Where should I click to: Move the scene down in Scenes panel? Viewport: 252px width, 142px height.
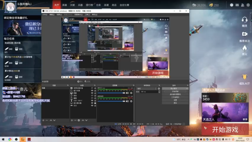[x=54, y=120]
